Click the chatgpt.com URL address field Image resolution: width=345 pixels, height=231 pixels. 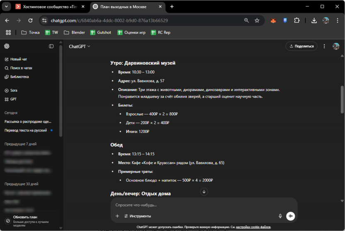click(109, 20)
